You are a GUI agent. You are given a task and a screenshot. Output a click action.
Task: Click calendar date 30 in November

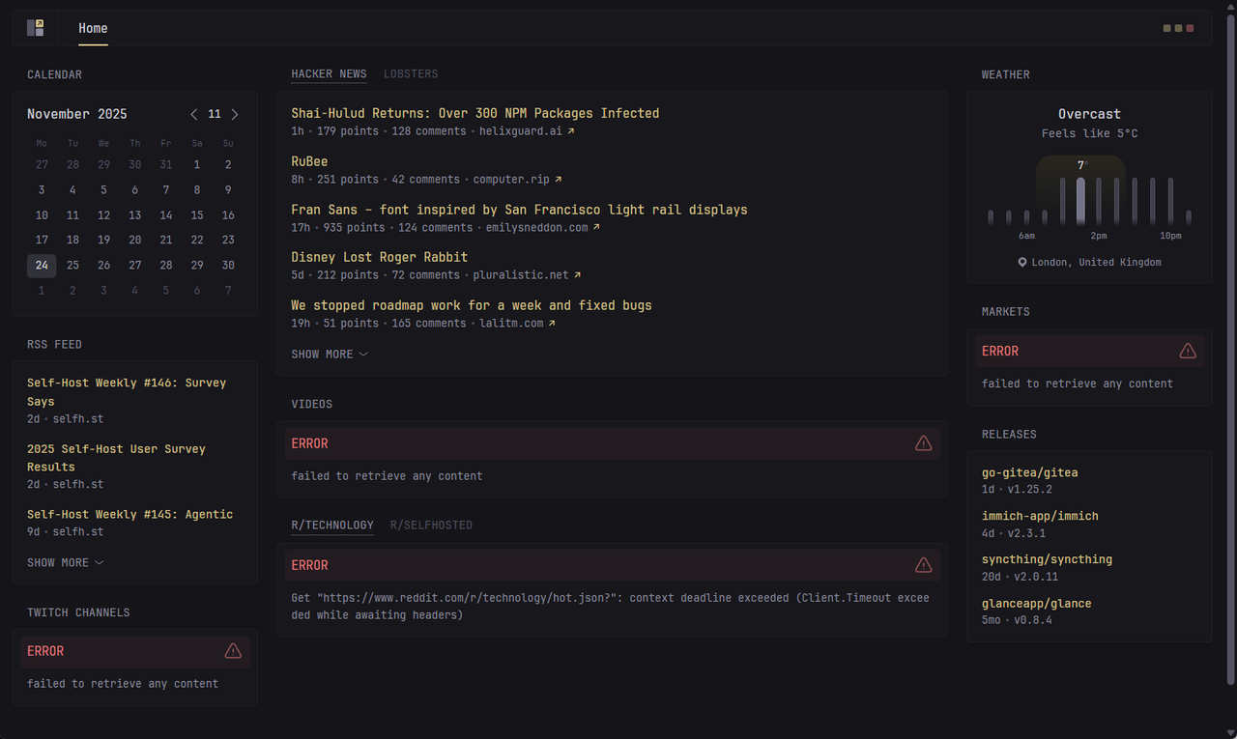click(x=228, y=266)
